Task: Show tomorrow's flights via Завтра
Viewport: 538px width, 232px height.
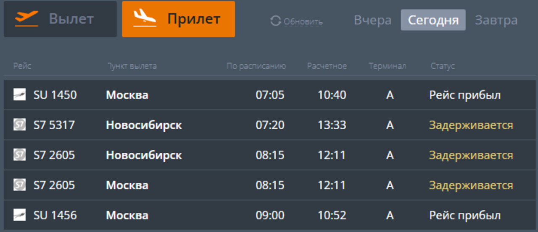Action: coord(496,20)
